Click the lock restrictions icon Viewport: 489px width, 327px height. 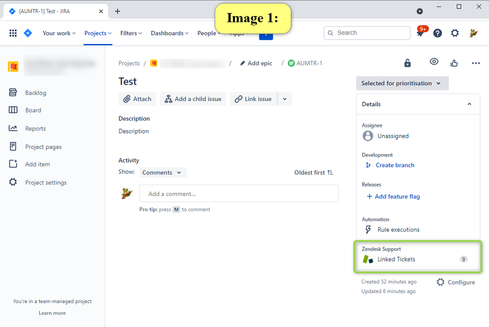407,63
